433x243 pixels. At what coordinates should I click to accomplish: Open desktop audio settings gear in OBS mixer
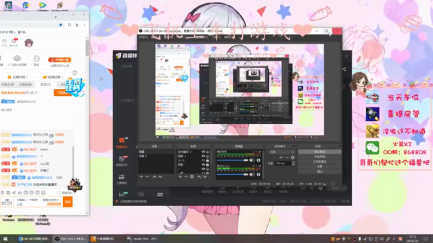point(258,160)
